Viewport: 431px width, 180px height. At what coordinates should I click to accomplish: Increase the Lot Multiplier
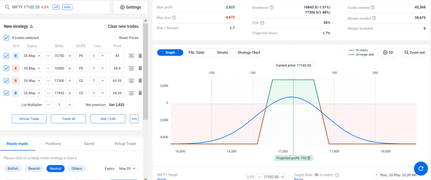click(70, 105)
